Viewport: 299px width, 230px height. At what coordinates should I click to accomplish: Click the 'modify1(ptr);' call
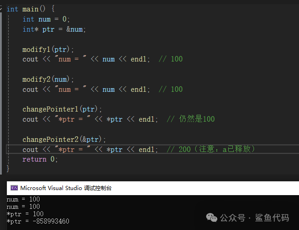click(48, 50)
